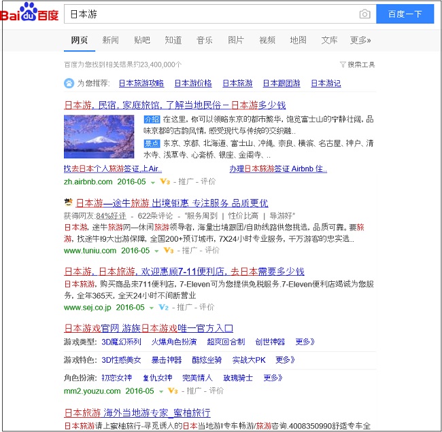The height and width of the screenshot is (432, 442).
Task: Open recommended link 日本旅游攻略
Action: click(x=141, y=84)
